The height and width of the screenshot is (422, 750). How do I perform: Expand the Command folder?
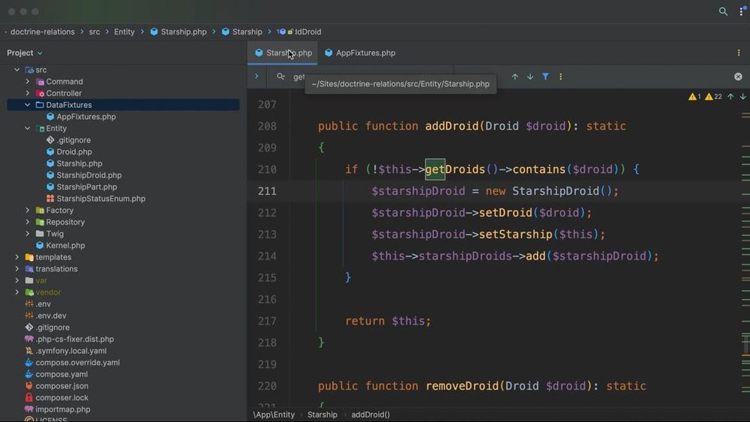click(28, 82)
